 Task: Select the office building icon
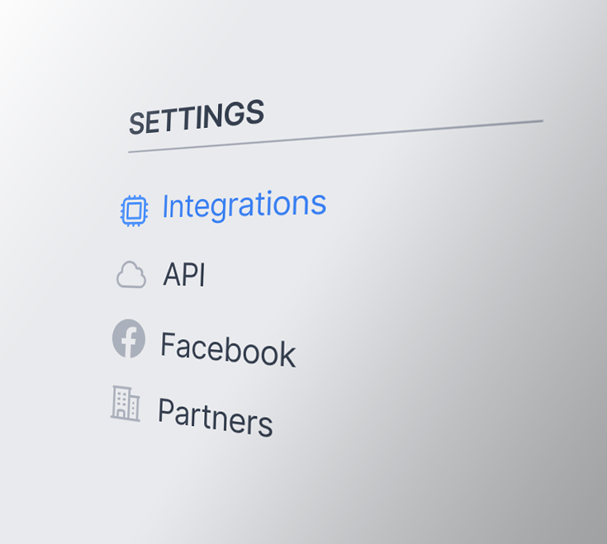(x=126, y=404)
